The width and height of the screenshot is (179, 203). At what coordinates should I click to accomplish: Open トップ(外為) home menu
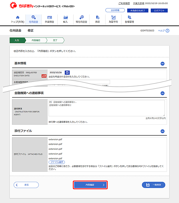tap(18, 19)
